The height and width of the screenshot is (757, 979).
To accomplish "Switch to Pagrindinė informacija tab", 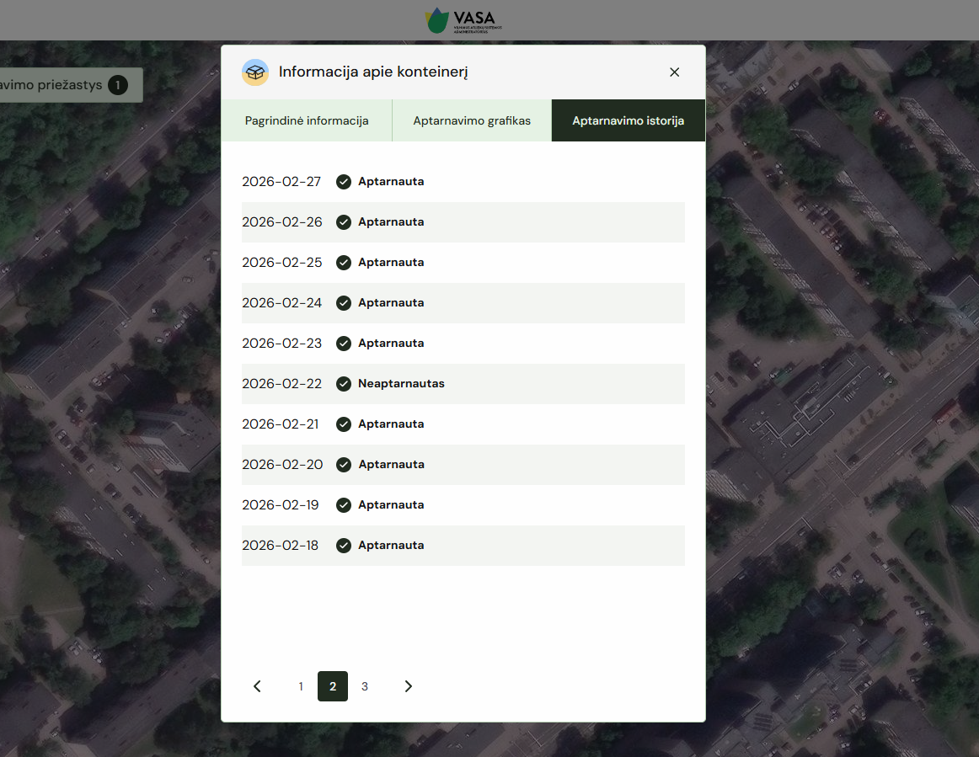I will [307, 120].
